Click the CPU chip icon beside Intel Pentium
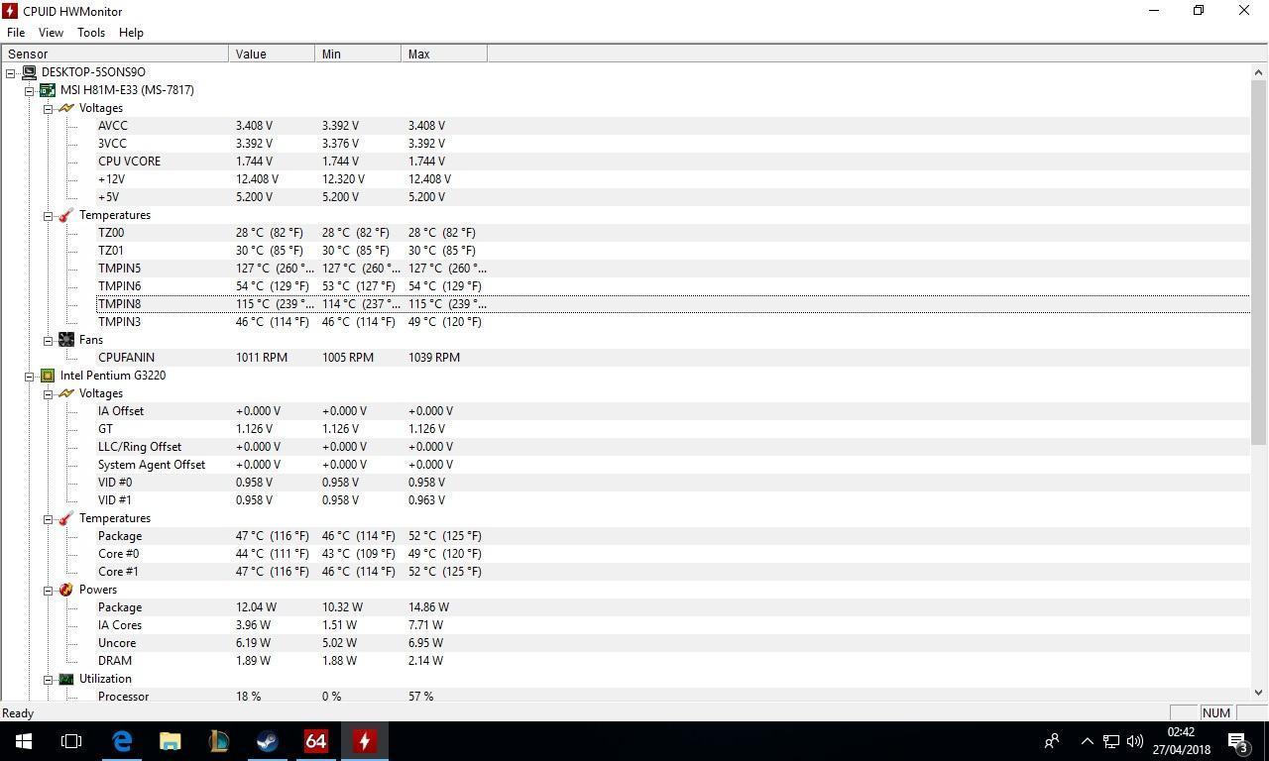Screen dimensions: 1269x761 pos(48,376)
